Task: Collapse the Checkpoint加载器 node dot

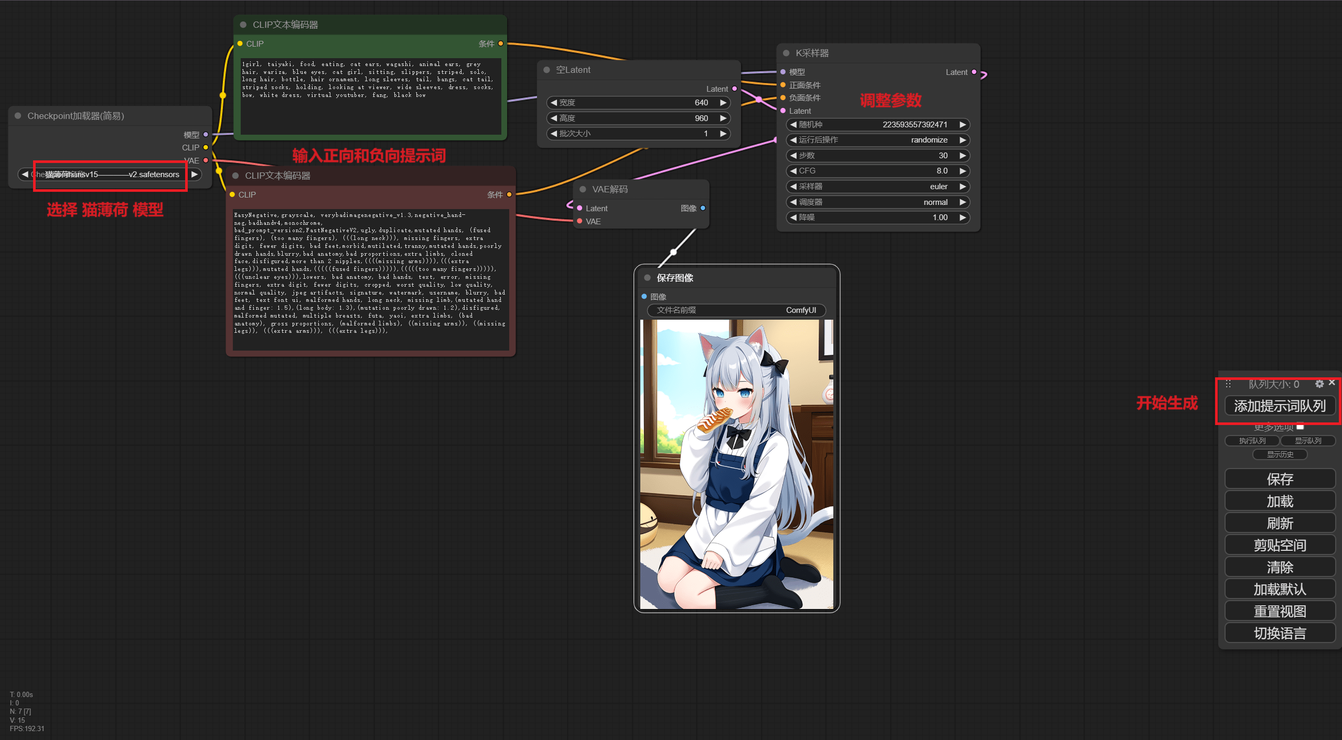Action: point(18,116)
